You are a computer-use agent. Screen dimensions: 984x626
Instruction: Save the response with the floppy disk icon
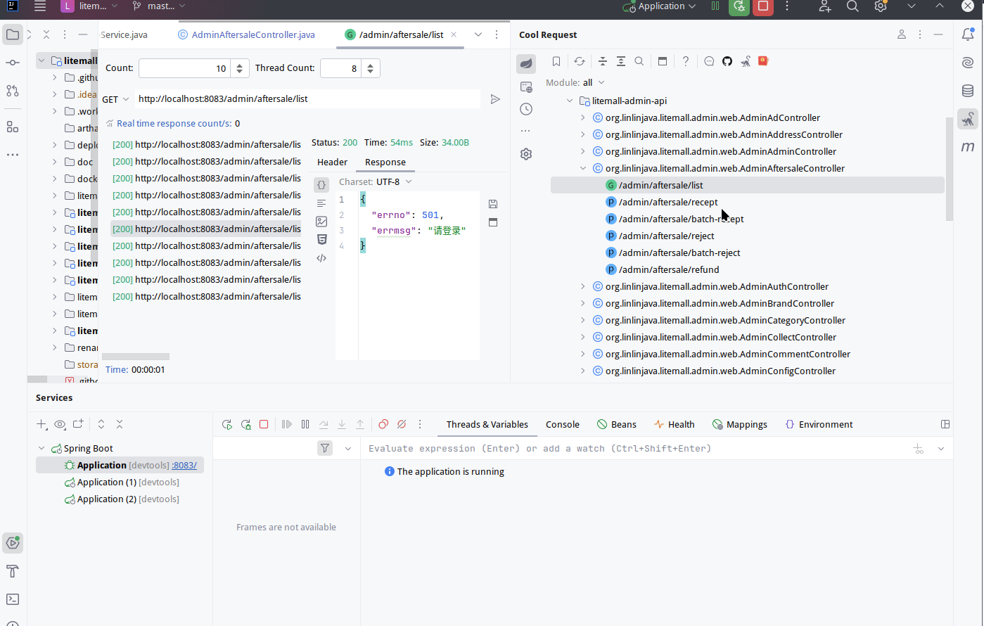click(x=493, y=204)
